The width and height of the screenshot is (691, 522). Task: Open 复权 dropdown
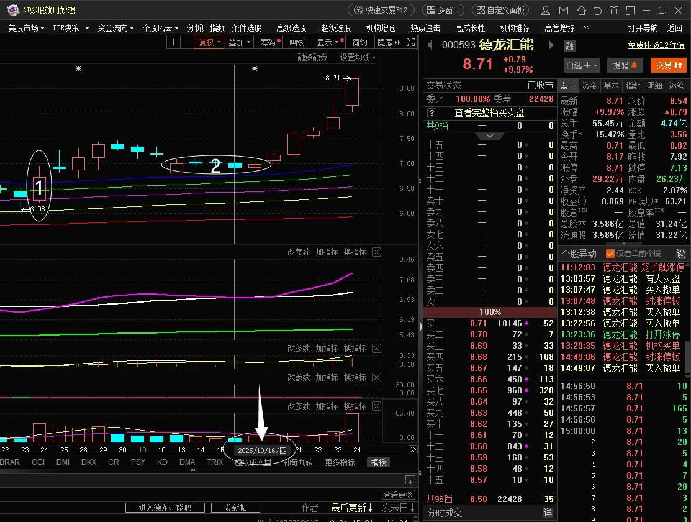click(209, 42)
